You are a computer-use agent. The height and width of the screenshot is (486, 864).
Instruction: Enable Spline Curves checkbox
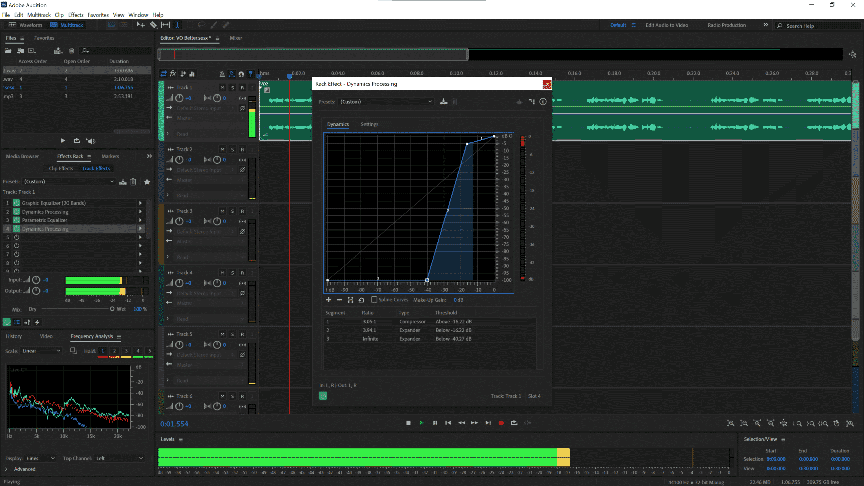click(x=374, y=300)
